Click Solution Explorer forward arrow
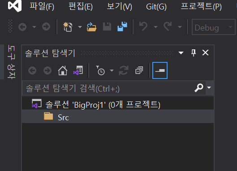237x171 pixels. click(x=47, y=70)
